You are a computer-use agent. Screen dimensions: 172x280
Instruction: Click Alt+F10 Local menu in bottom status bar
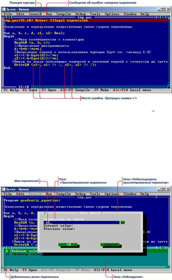[113, 270]
